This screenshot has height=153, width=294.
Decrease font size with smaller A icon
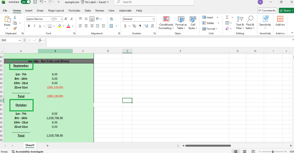pyautogui.click(x=72, y=19)
